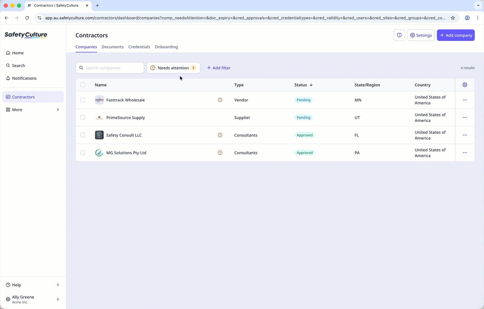Open MG Solutions Pty Ltd company name
This screenshot has width=484, height=309.
(x=126, y=153)
